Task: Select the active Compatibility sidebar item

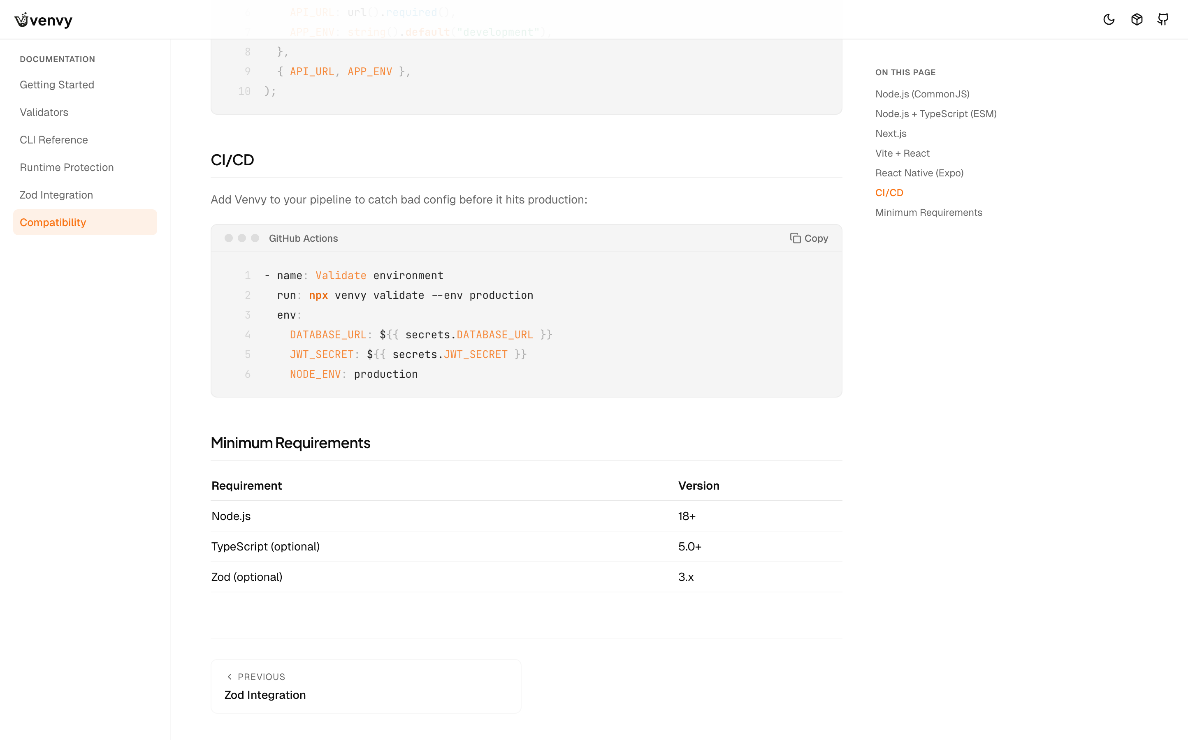Action: coord(85,222)
